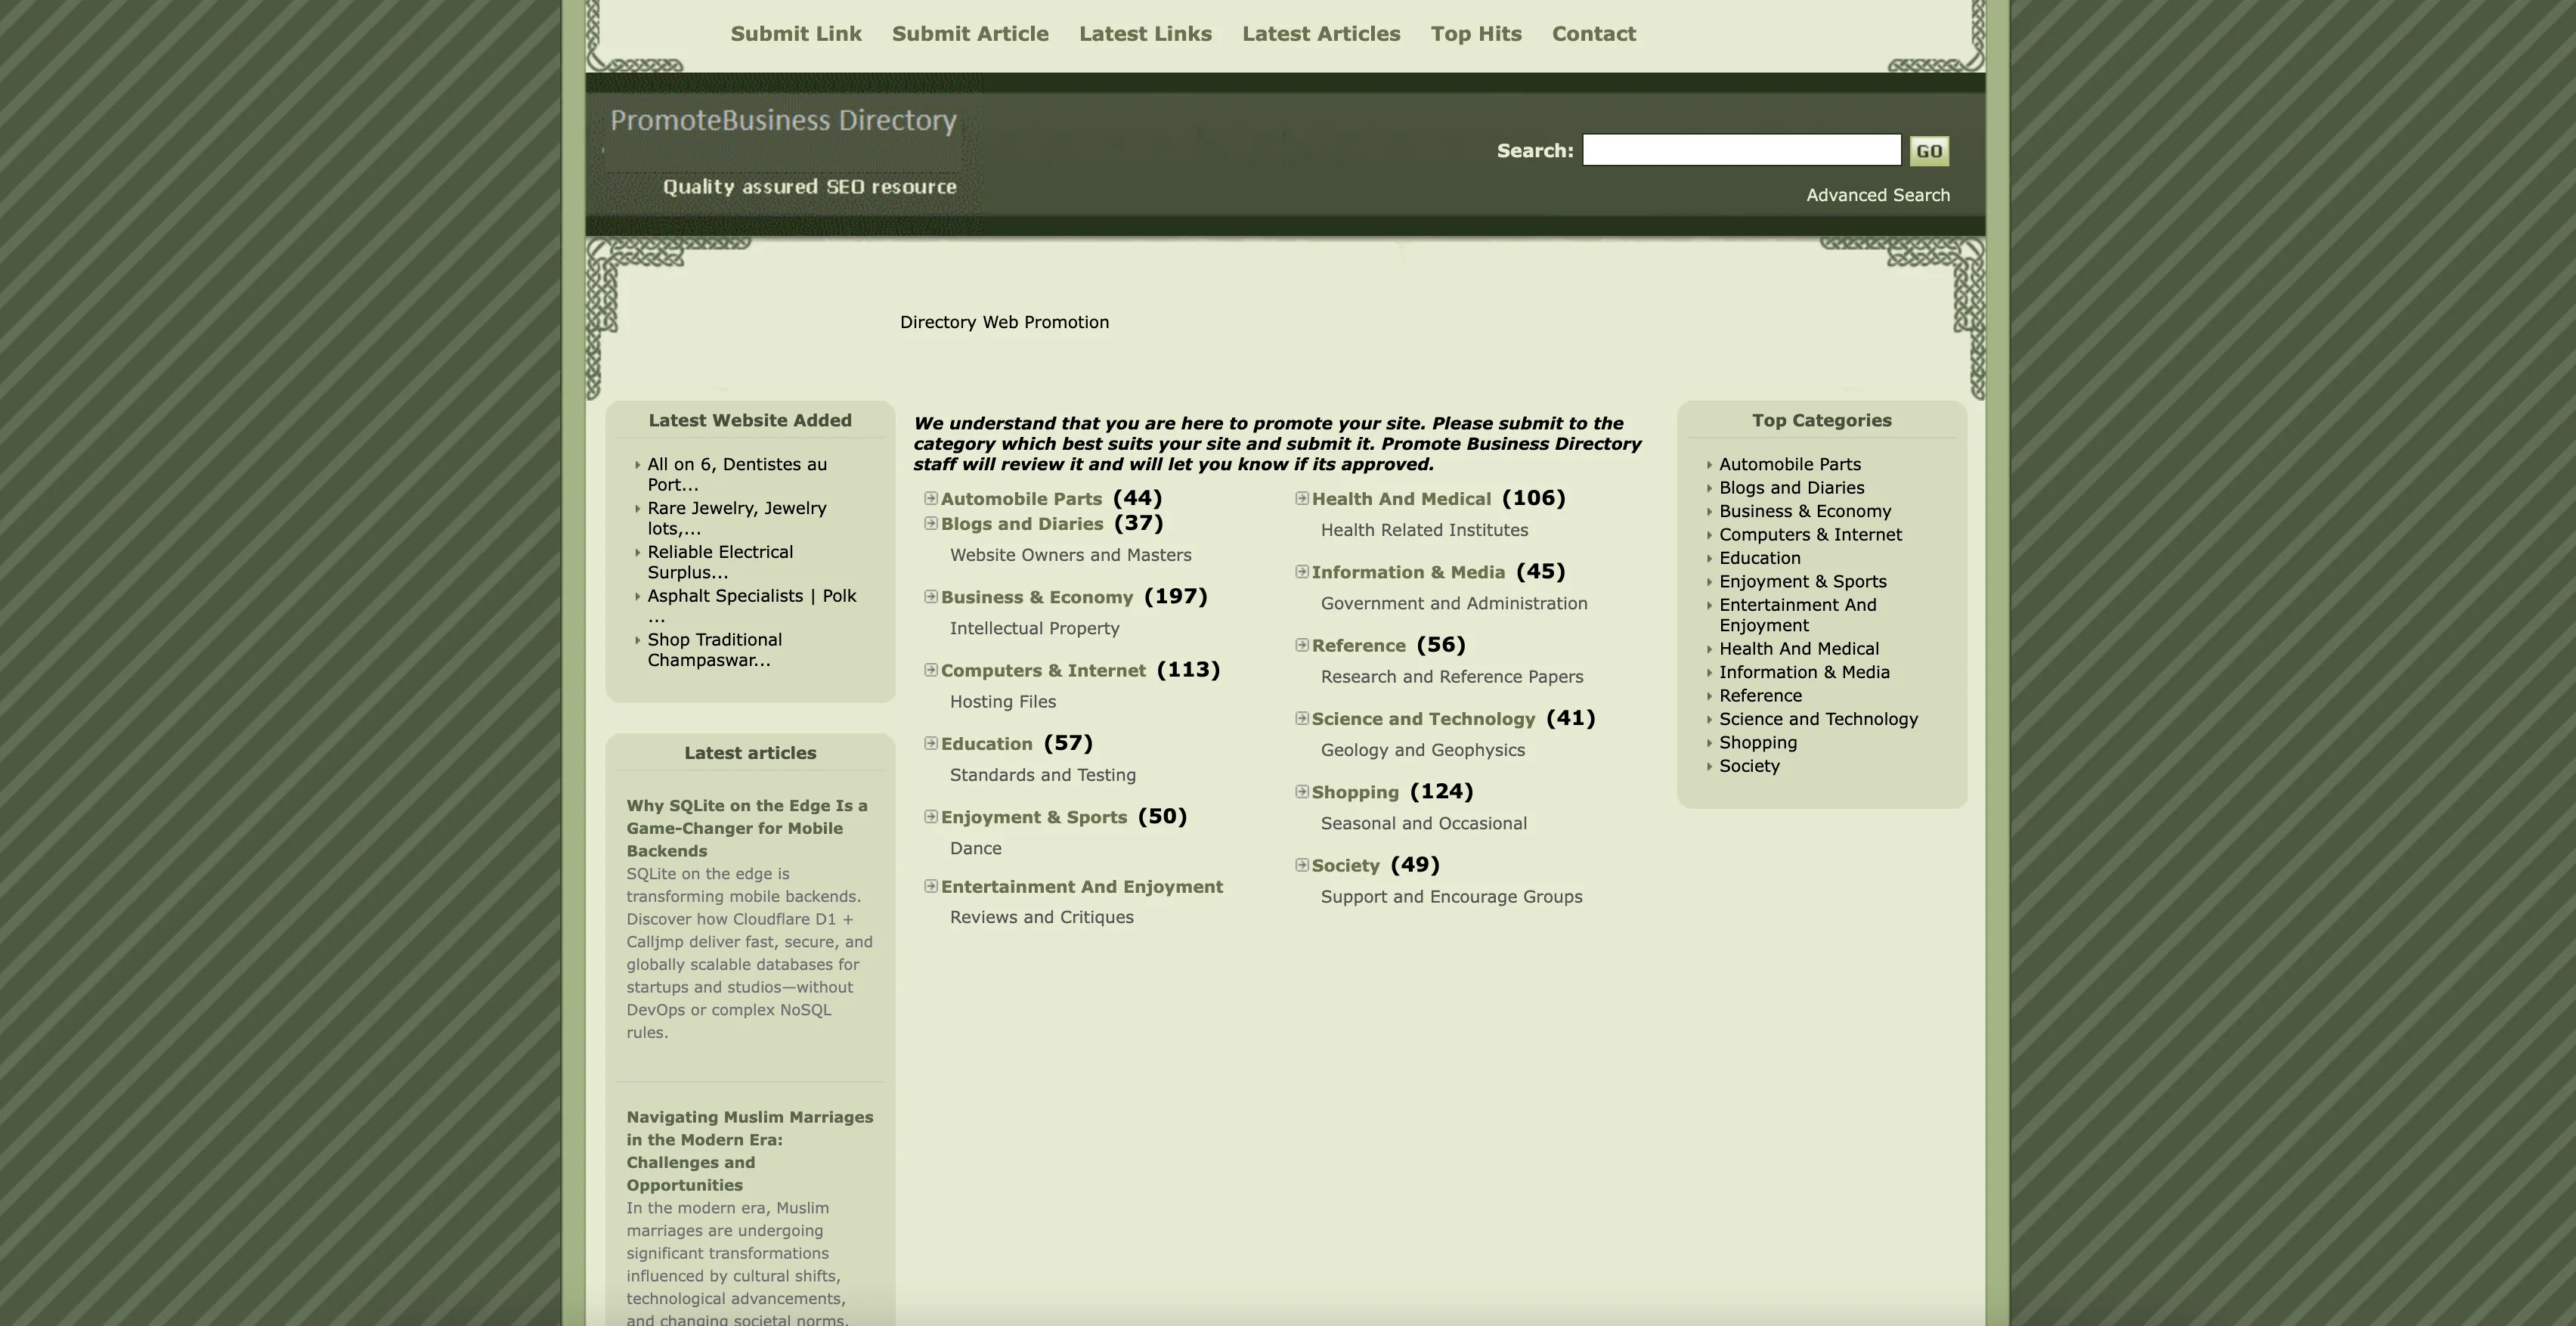Select Entertainment And Enjoyment in Top Categories

1798,615
